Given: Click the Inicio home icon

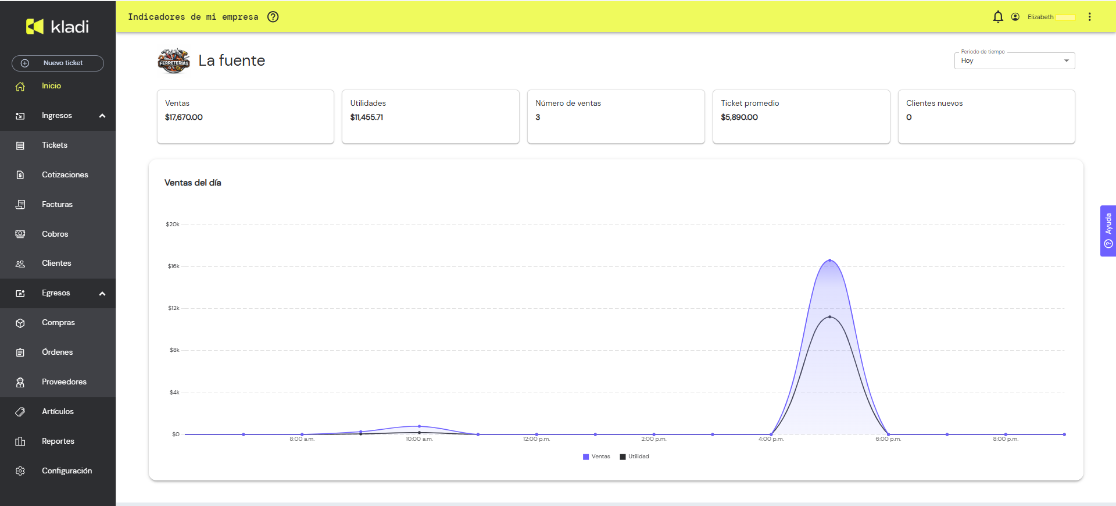Looking at the screenshot, I should click(x=20, y=86).
